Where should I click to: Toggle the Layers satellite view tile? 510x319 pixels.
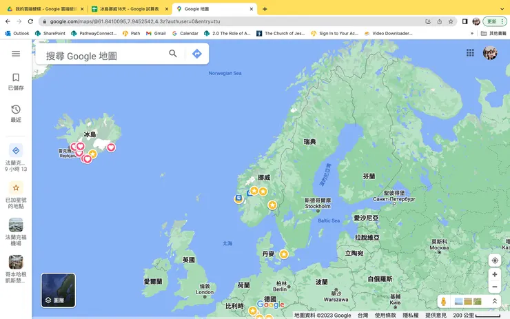[x=58, y=290]
